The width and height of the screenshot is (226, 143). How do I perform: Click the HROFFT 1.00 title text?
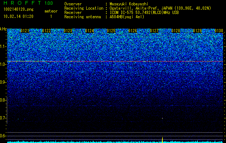pyautogui.click(x=28, y=3)
